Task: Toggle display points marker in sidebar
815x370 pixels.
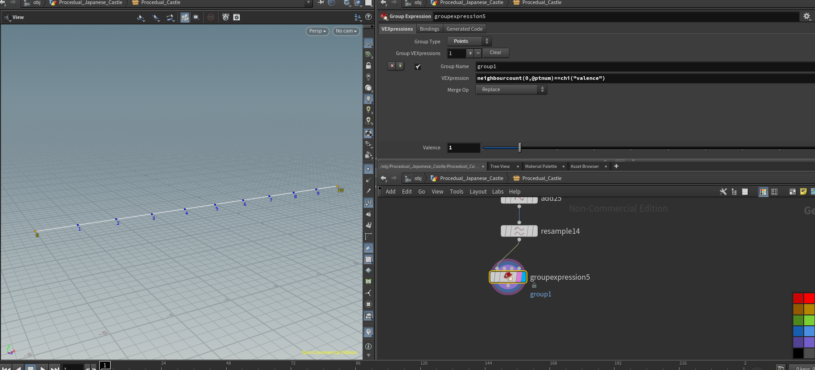Action: point(368,169)
